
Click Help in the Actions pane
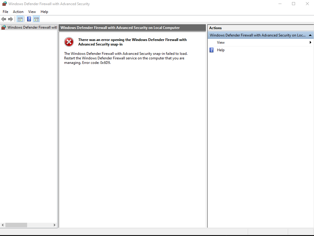(221, 50)
